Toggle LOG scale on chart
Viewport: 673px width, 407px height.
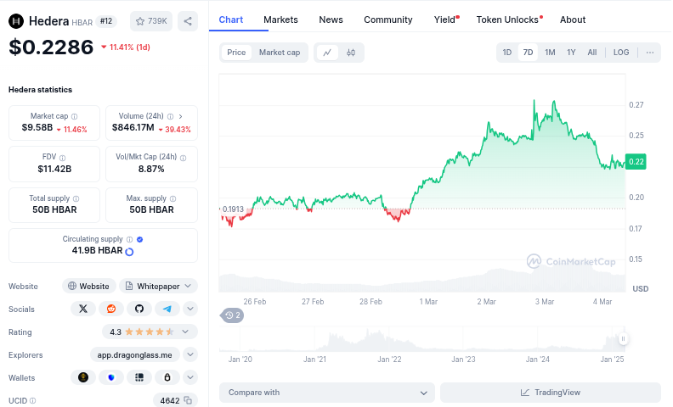[x=621, y=53]
